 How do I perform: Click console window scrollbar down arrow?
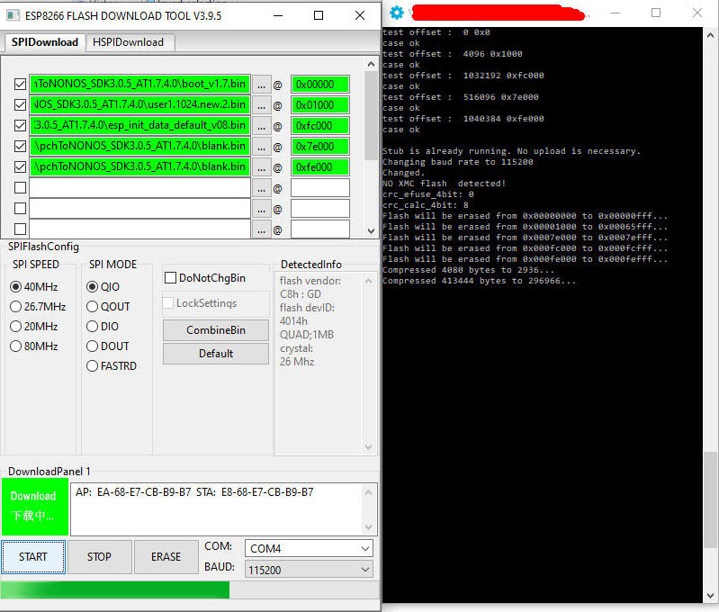point(710,596)
